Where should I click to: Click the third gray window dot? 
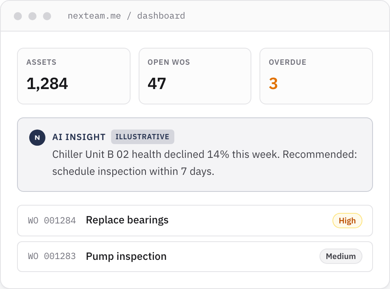47,16
